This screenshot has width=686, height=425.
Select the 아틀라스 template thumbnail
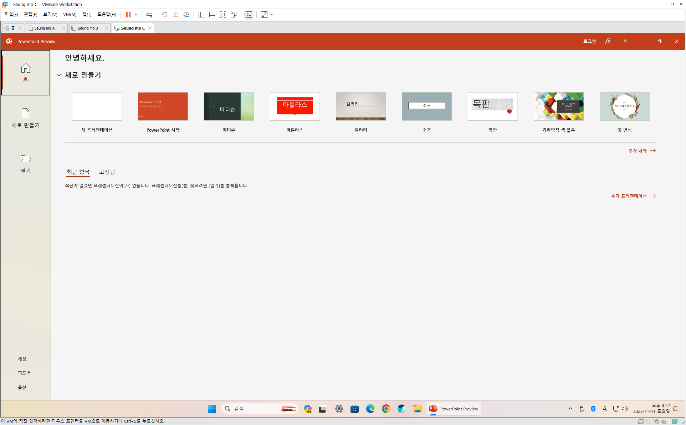click(x=295, y=106)
